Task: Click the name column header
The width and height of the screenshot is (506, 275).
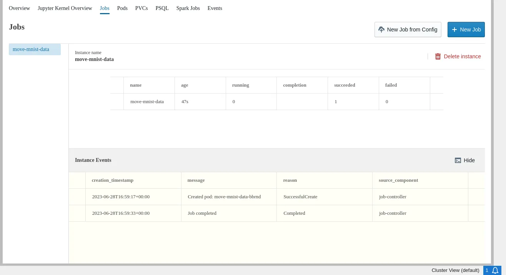Action: click(x=149, y=85)
